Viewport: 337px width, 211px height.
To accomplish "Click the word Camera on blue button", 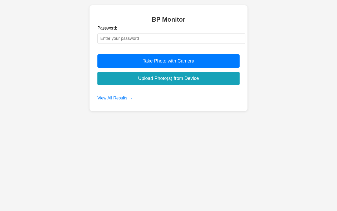I will [x=186, y=61].
